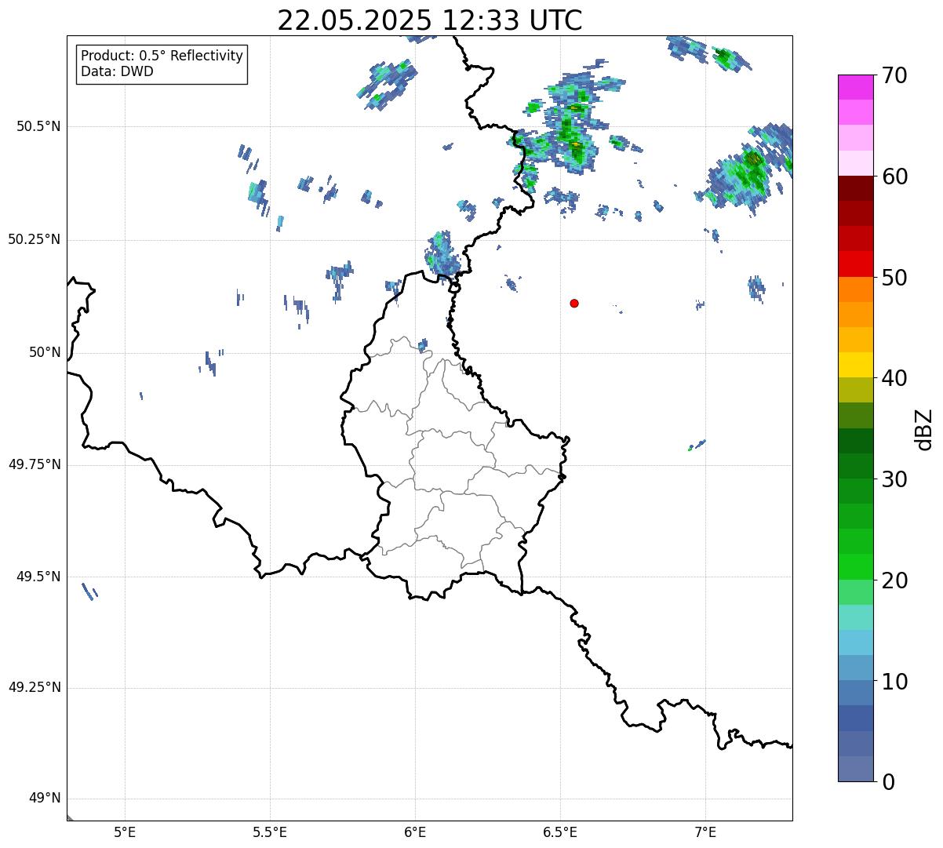The height and width of the screenshot is (848, 943).
Task: Click the bottom gray-blue colorbar swatch at 0
Action: pos(855,769)
